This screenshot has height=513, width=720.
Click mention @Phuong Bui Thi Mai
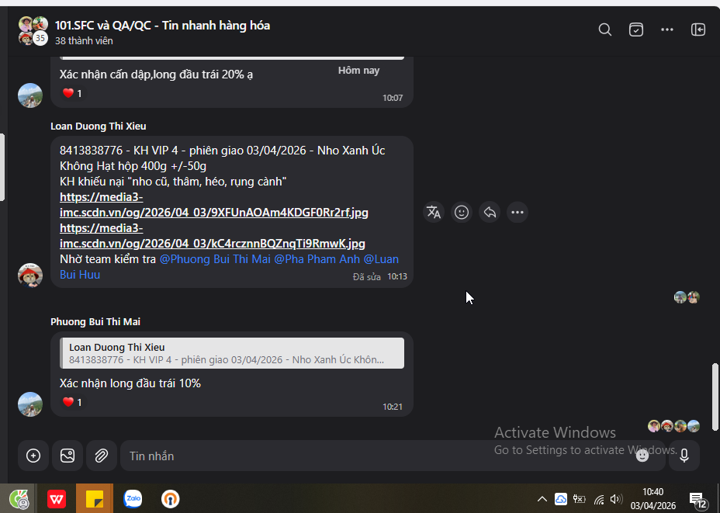215,259
